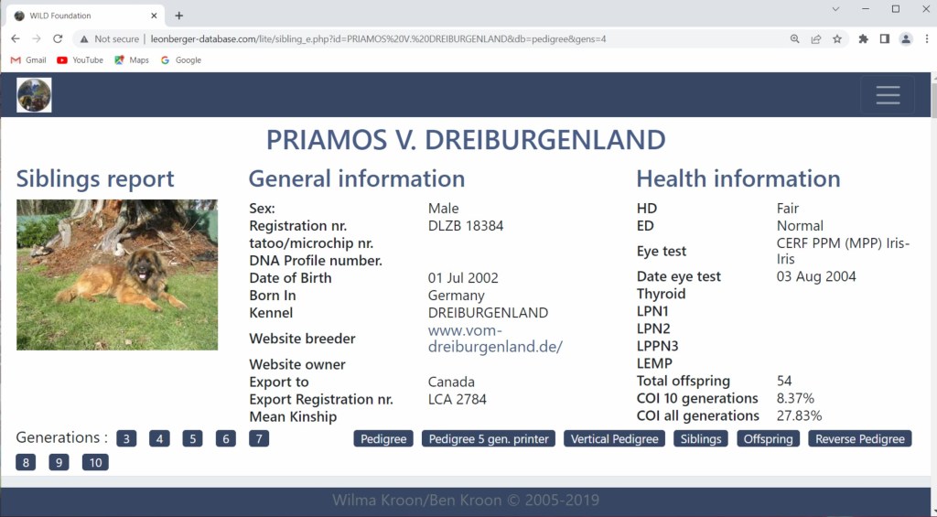
Task: Click the browser forward arrow
Action: pos(37,38)
